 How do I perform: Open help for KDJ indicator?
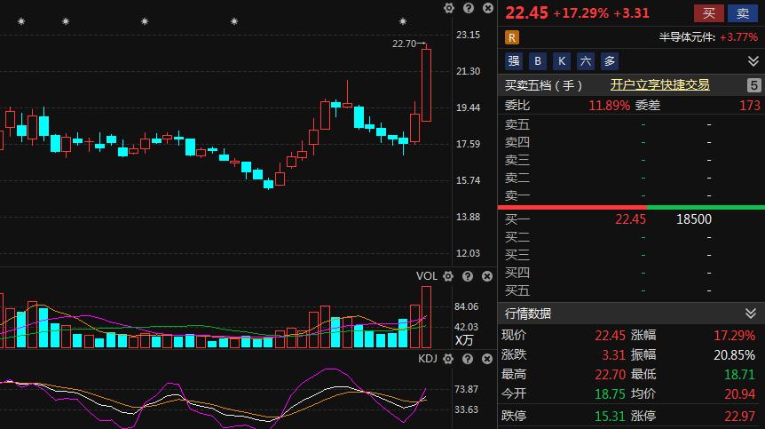click(468, 359)
